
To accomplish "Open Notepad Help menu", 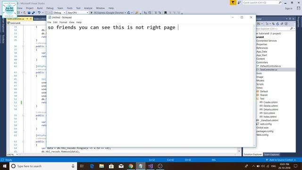I will click(x=79, y=22).
